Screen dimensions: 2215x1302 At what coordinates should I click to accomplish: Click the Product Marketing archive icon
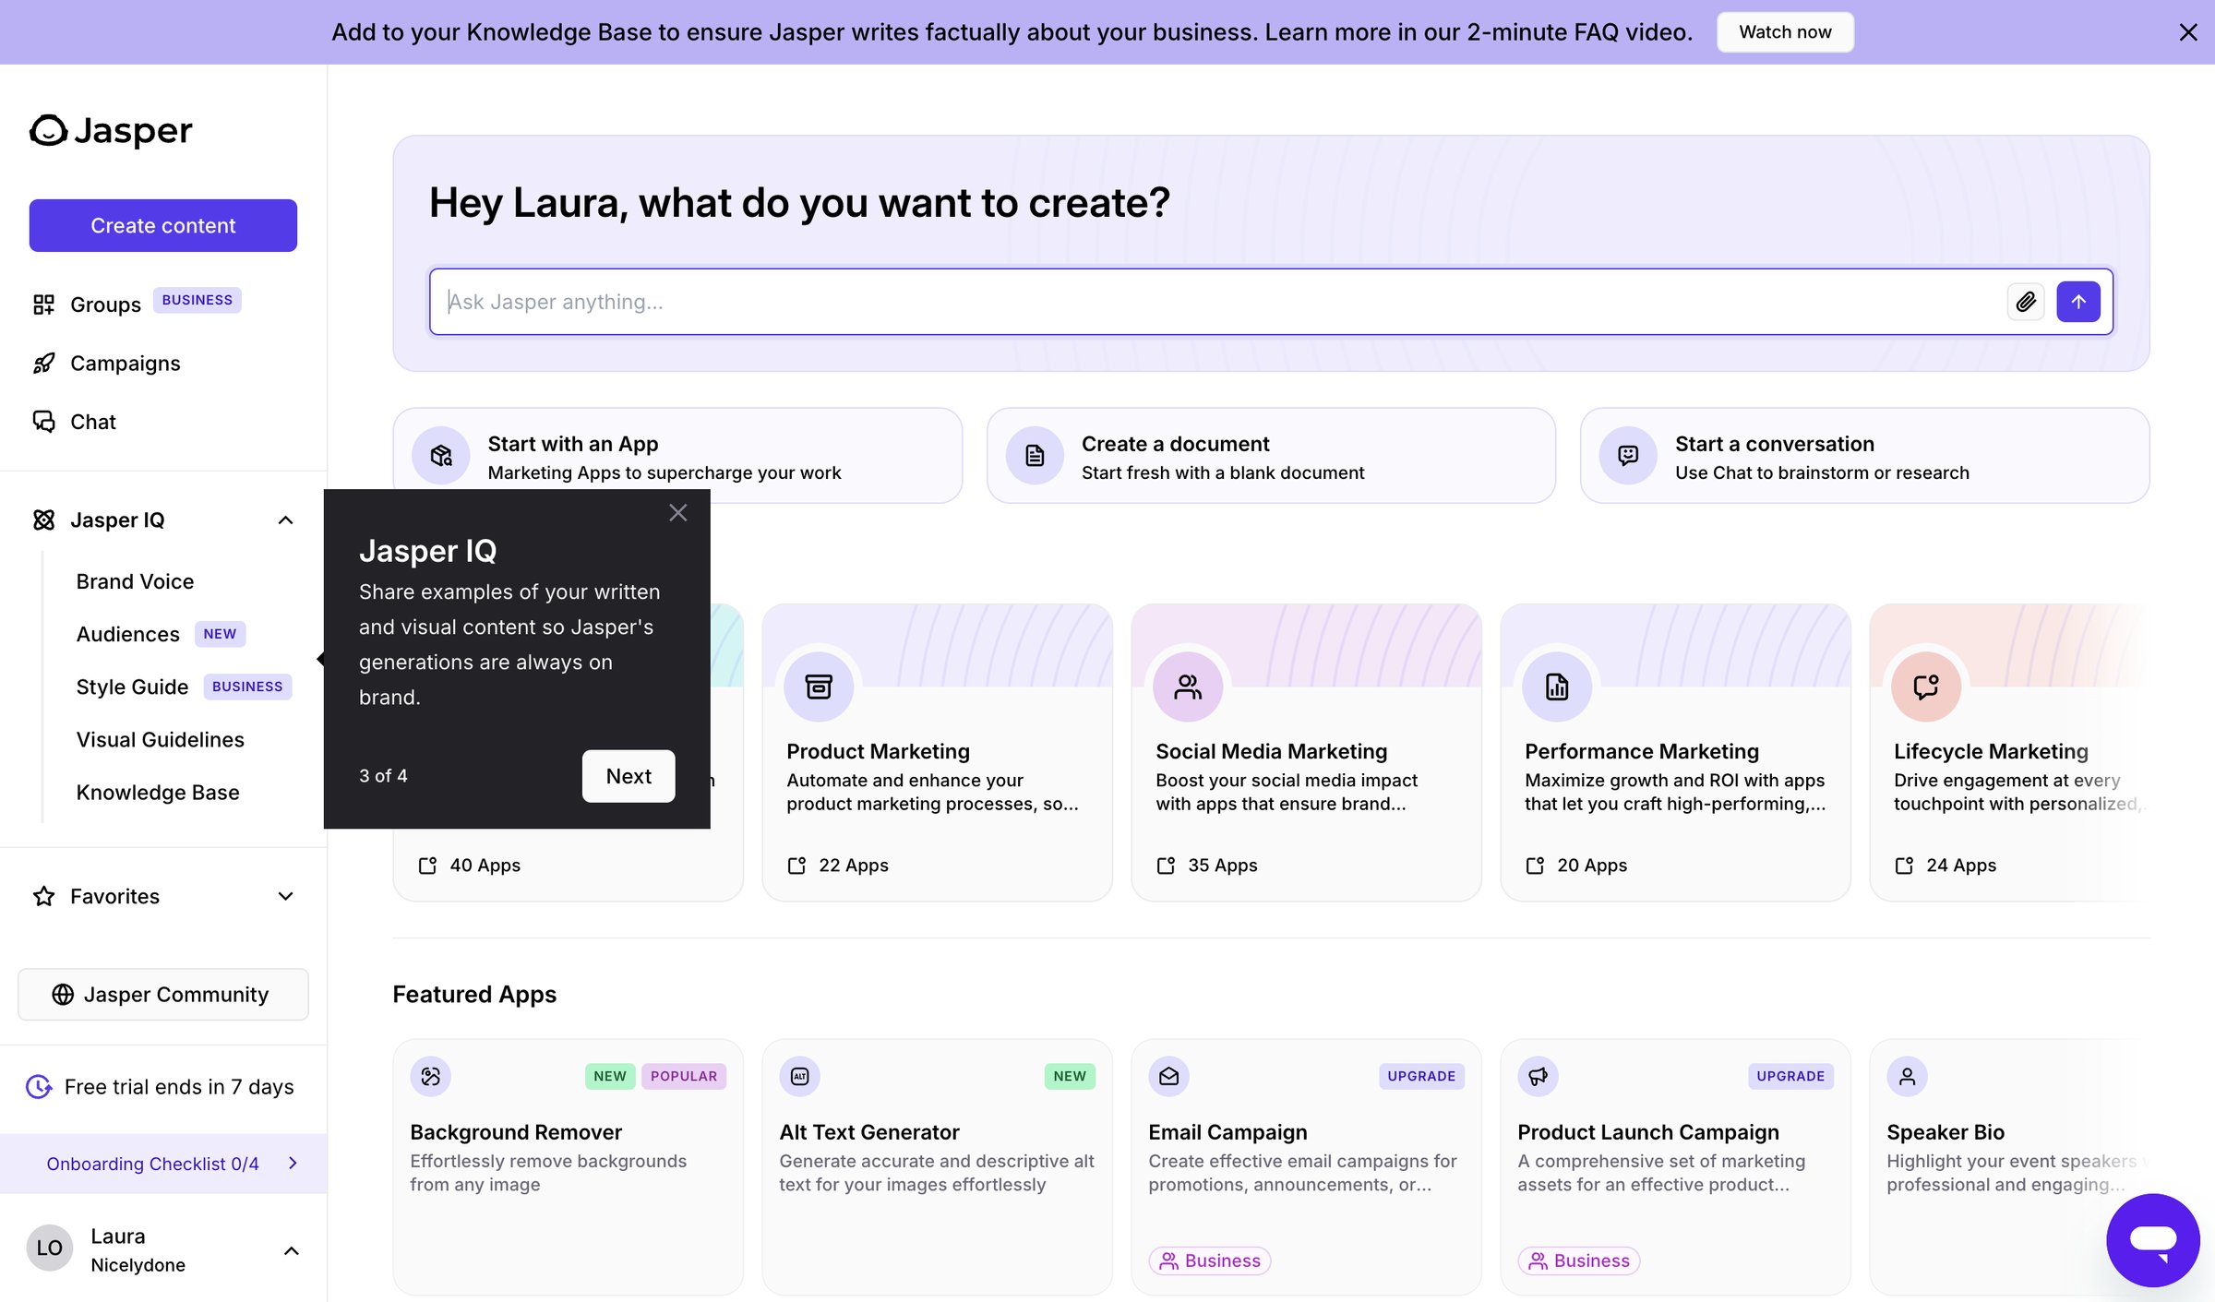click(819, 687)
